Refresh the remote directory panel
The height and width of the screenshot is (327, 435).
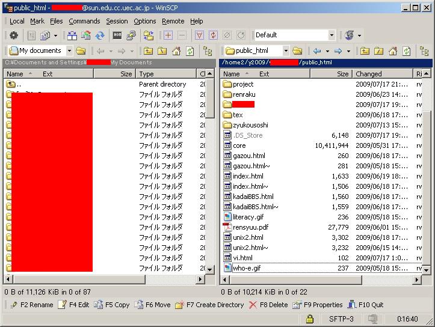point(407,51)
